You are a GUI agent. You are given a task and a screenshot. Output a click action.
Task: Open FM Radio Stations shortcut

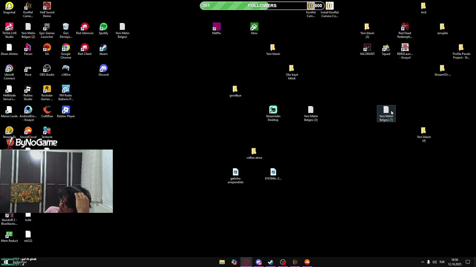[66, 93]
